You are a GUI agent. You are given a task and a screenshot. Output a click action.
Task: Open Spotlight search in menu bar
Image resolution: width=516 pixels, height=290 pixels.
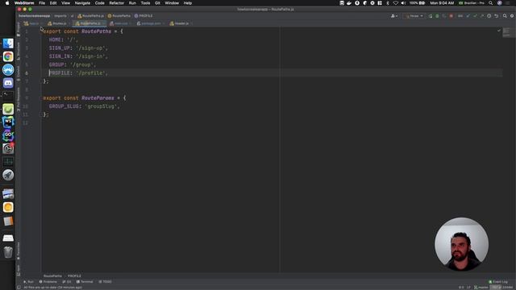(x=491, y=3)
